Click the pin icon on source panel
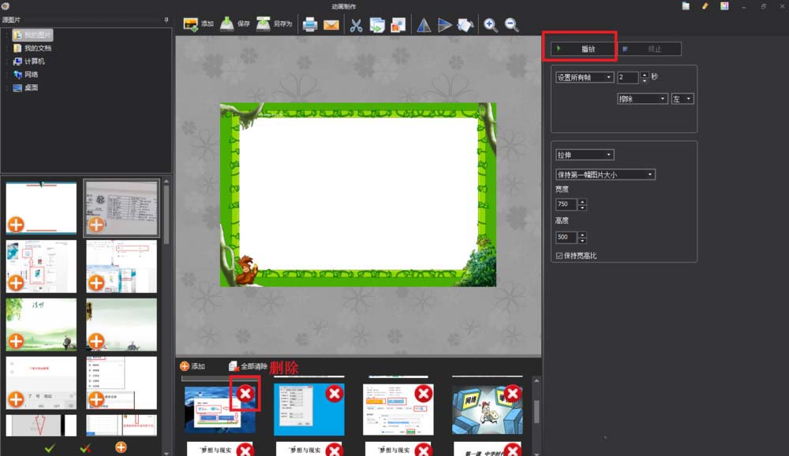 (x=166, y=20)
